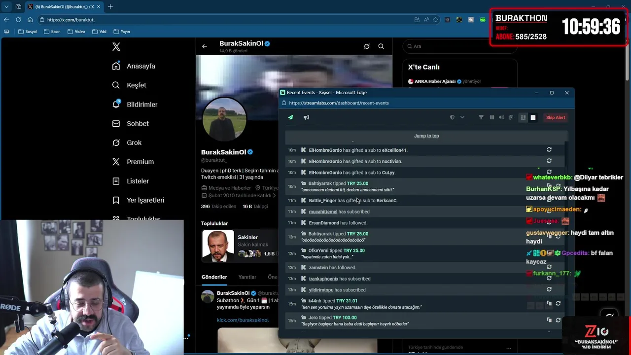Select the Gönderiler tab on profile
Image resolution: width=631 pixels, height=355 pixels.
click(214, 277)
